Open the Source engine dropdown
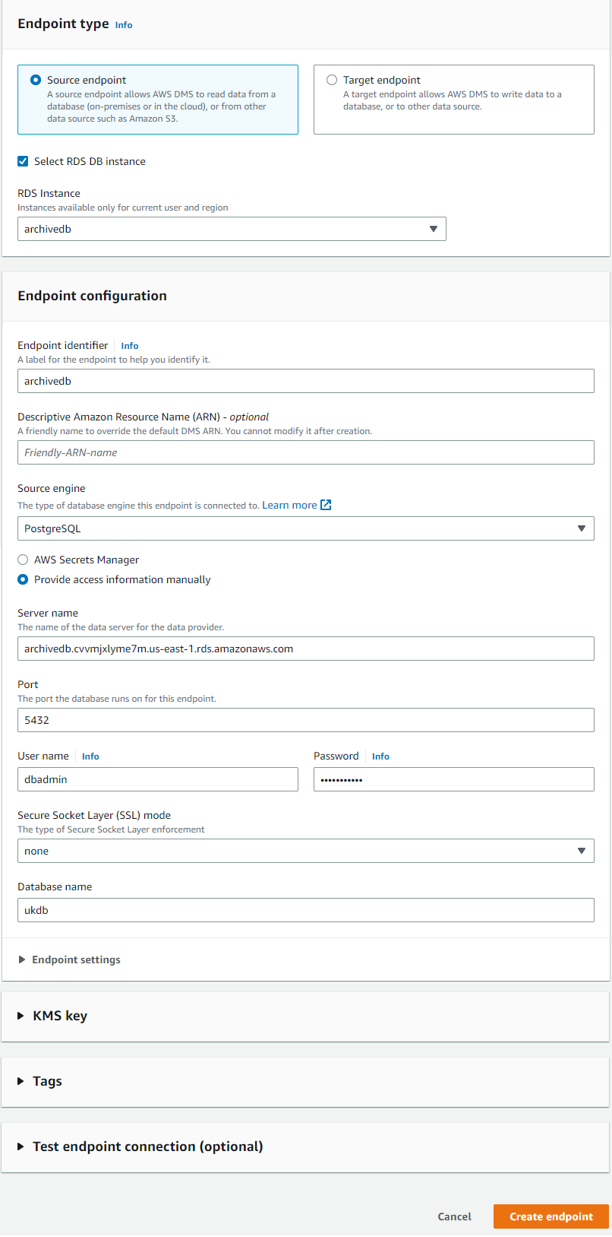Image resolution: width=612 pixels, height=1237 pixels. (305, 528)
